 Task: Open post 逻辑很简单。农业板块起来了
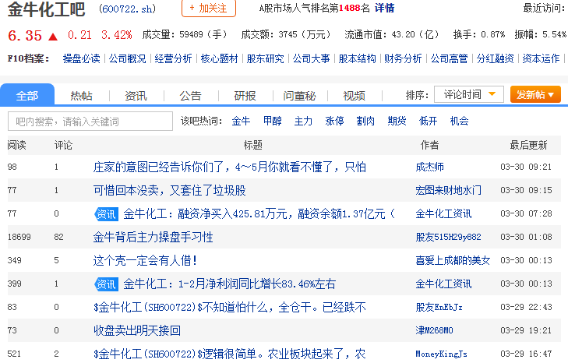(230, 354)
